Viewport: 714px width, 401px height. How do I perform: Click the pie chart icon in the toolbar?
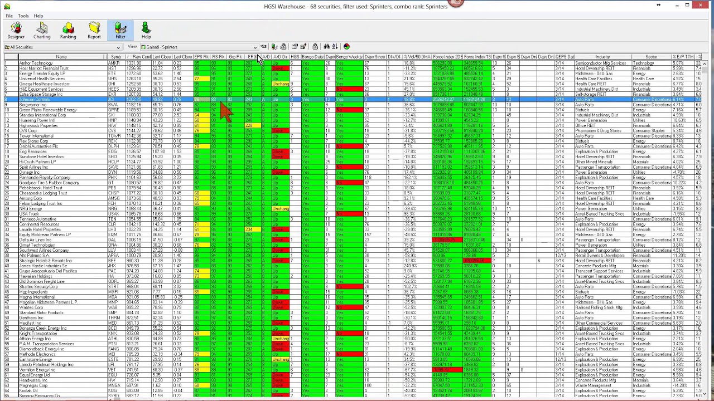(346, 47)
